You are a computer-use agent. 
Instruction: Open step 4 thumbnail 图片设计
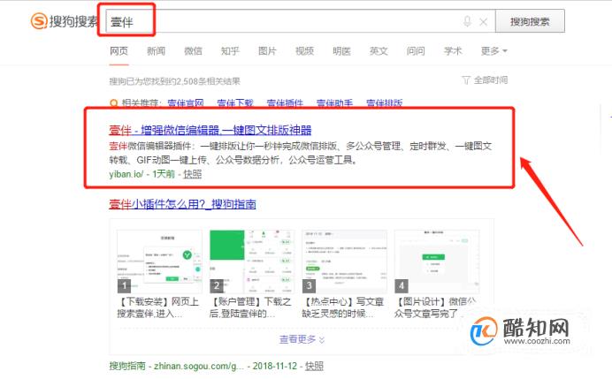tap(437, 262)
